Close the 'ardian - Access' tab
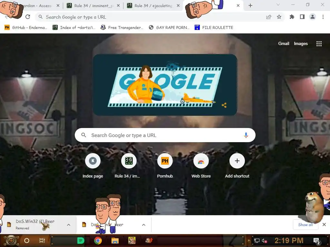This screenshot has width=330, height=247. (x=58, y=6)
